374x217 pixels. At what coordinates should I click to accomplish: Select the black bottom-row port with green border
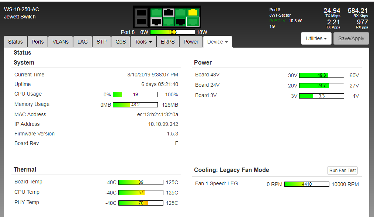click(x=181, y=22)
